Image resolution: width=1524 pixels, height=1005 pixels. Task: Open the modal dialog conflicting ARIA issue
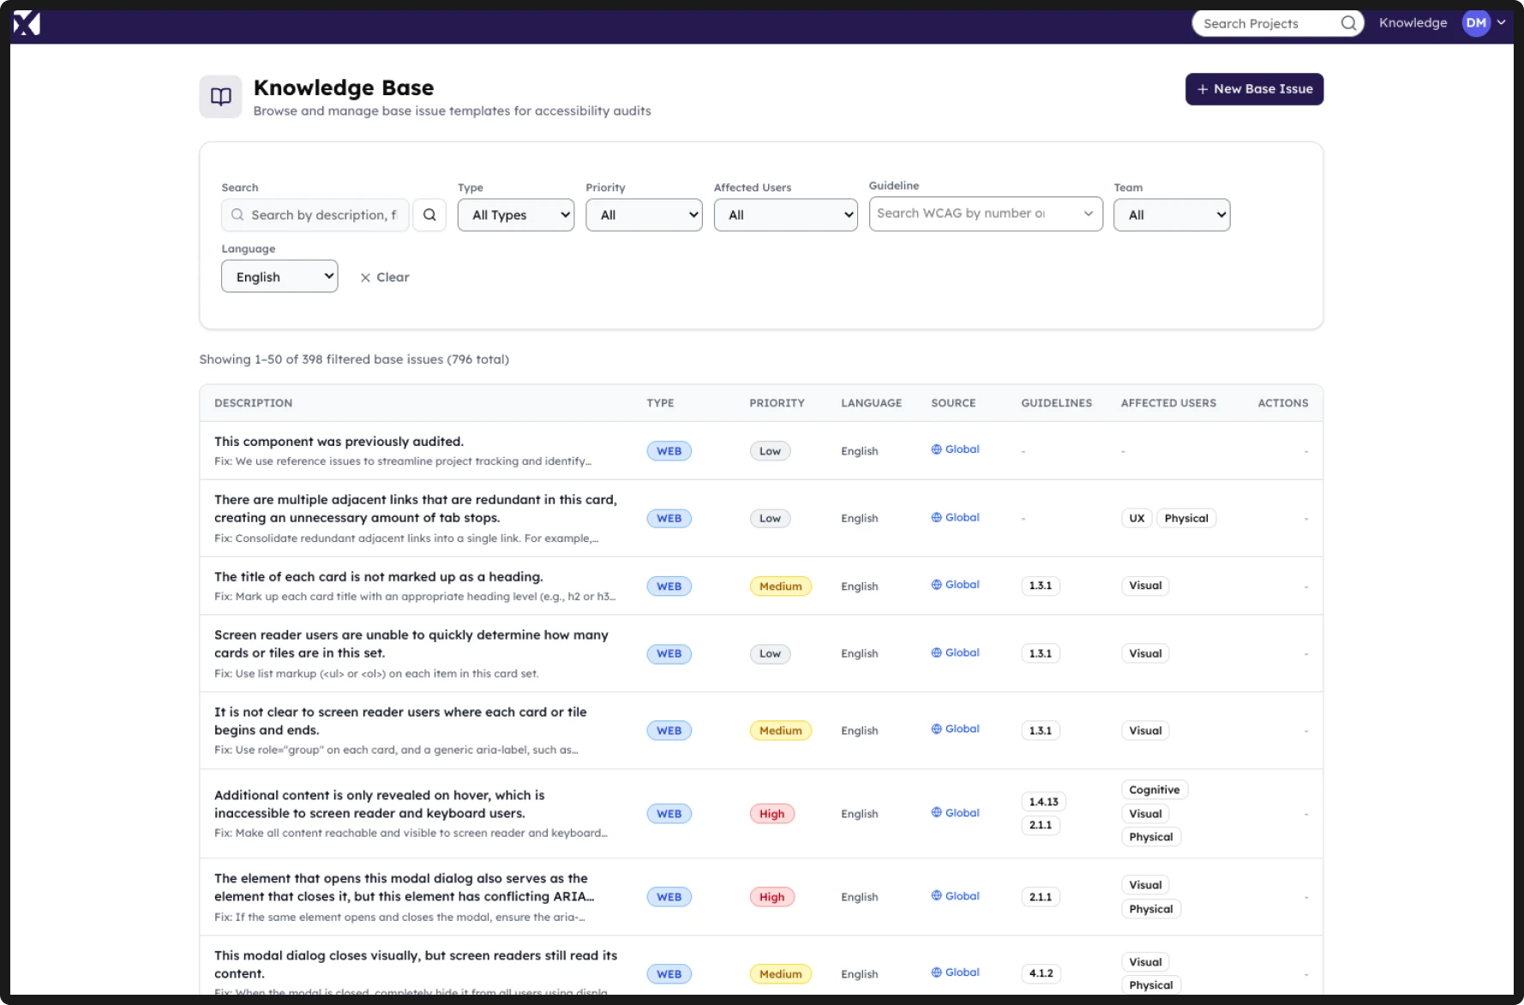point(405,888)
